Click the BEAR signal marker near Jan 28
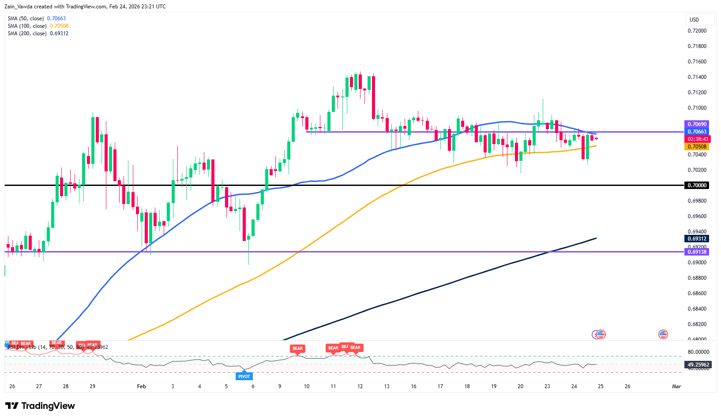The height and width of the screenshot is (419, 721). (56, 343)
